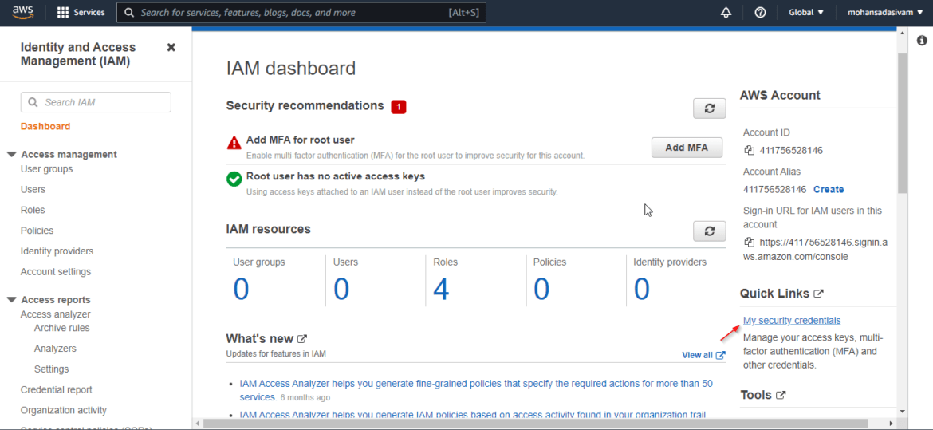Open User groups in sidebar
The height and width of the screenshot is (430, 933).
point(46,169)
